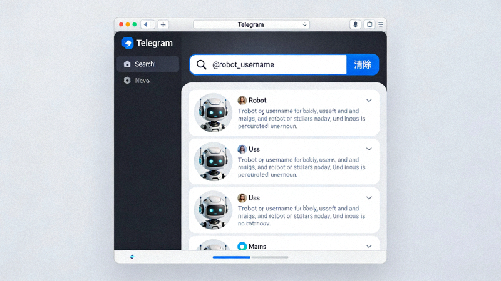
Task: Open the Telegram address bar dropdown
Action: pyautogui.click(x=305, y=25)
